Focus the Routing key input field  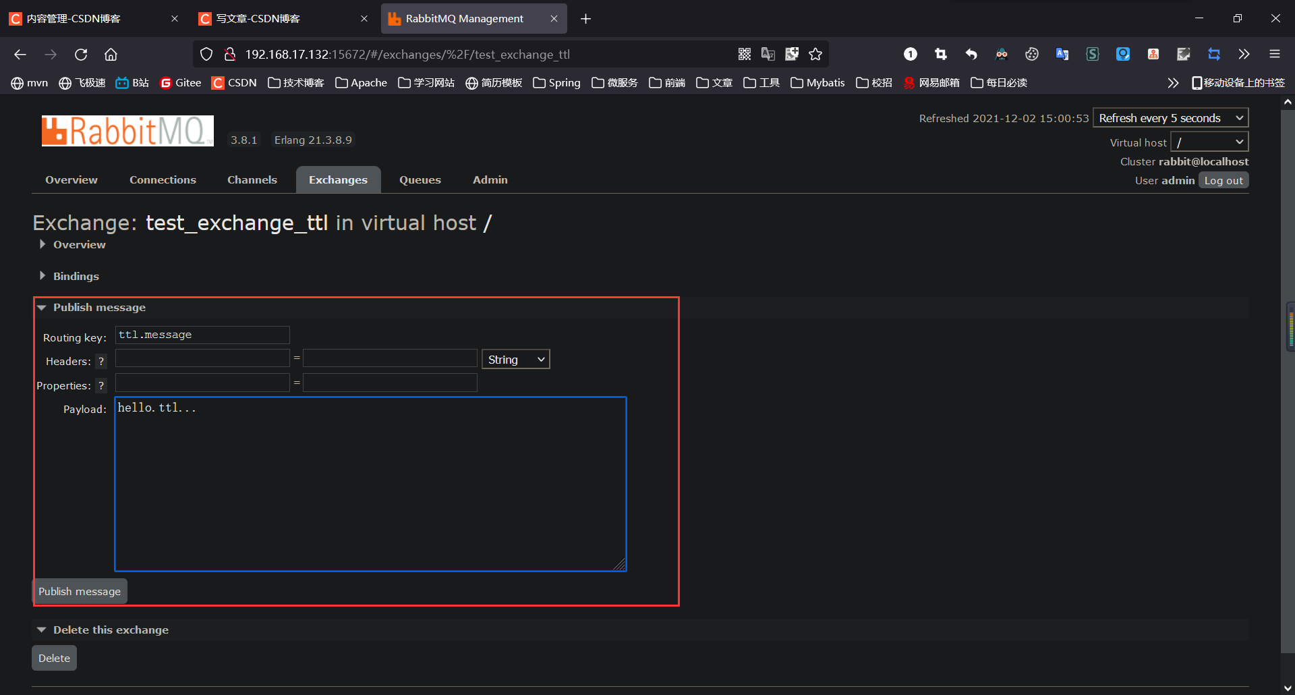[x=202, y=335]
